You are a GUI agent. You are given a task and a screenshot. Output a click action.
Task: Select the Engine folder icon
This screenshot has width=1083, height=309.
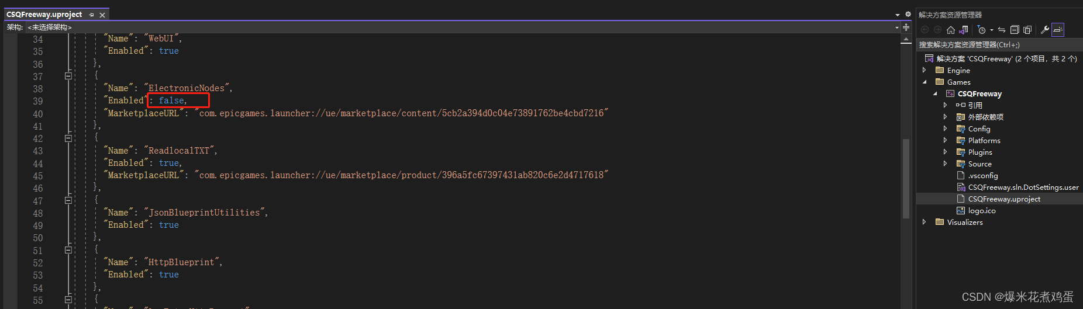[940, 70]
